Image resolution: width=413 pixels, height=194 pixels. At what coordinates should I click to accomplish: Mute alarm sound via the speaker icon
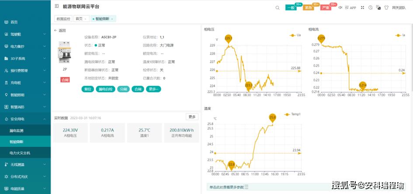[x=340, y=7]
